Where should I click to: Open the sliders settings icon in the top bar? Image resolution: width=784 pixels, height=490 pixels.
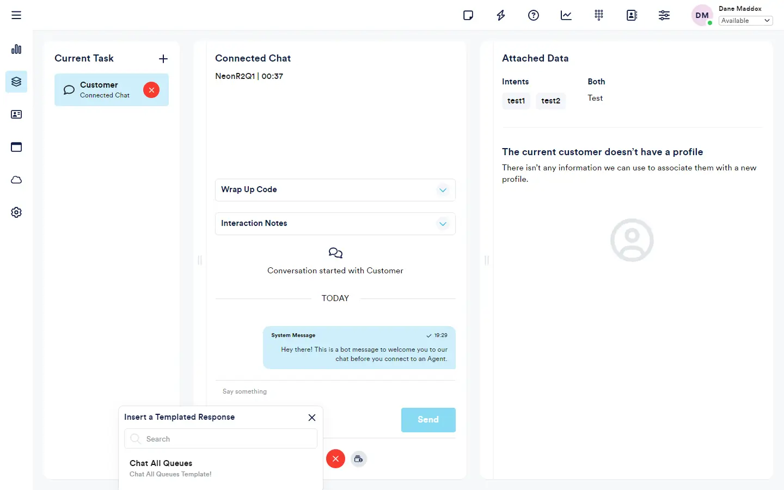pos(664,15)
